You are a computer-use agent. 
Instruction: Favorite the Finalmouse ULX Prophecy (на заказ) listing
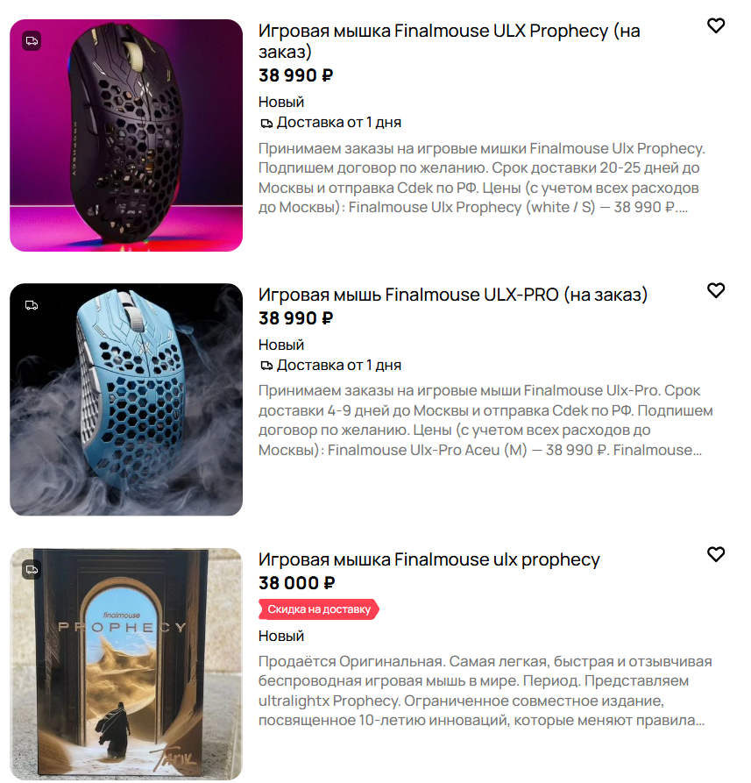pos(716,25)
